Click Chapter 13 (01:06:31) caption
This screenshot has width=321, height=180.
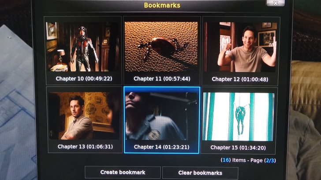pyautogui.click(x=85, y=147)
